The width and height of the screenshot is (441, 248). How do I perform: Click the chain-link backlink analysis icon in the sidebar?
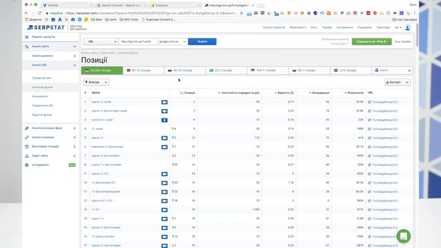pos(27,138)
